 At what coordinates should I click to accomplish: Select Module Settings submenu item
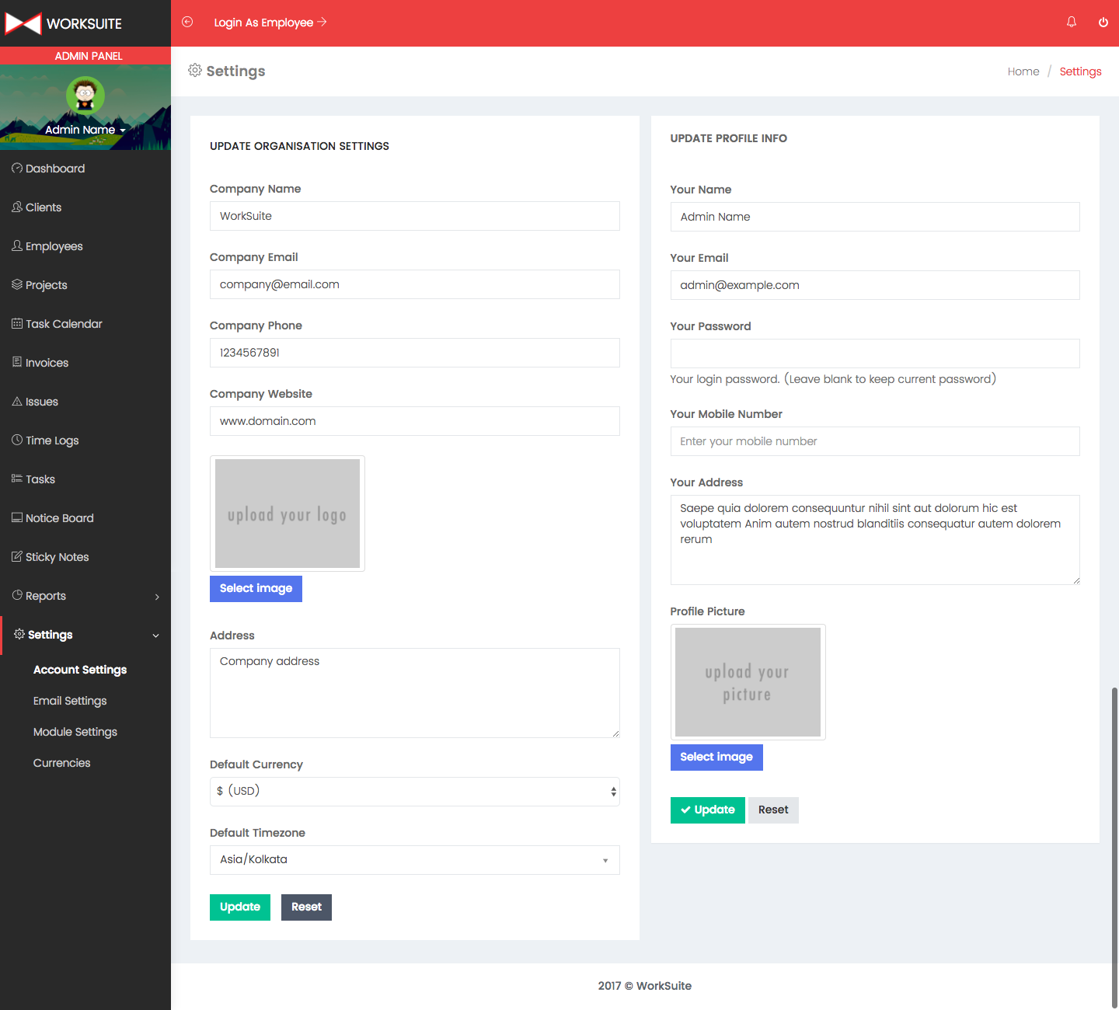click(75, 732)
